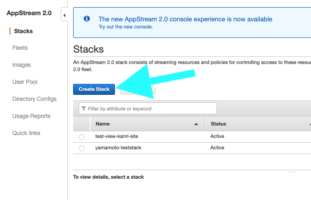Click the test-view-kanri-site stack name
The height and width of the screenshot is (200, 311).
coord(117,136)
